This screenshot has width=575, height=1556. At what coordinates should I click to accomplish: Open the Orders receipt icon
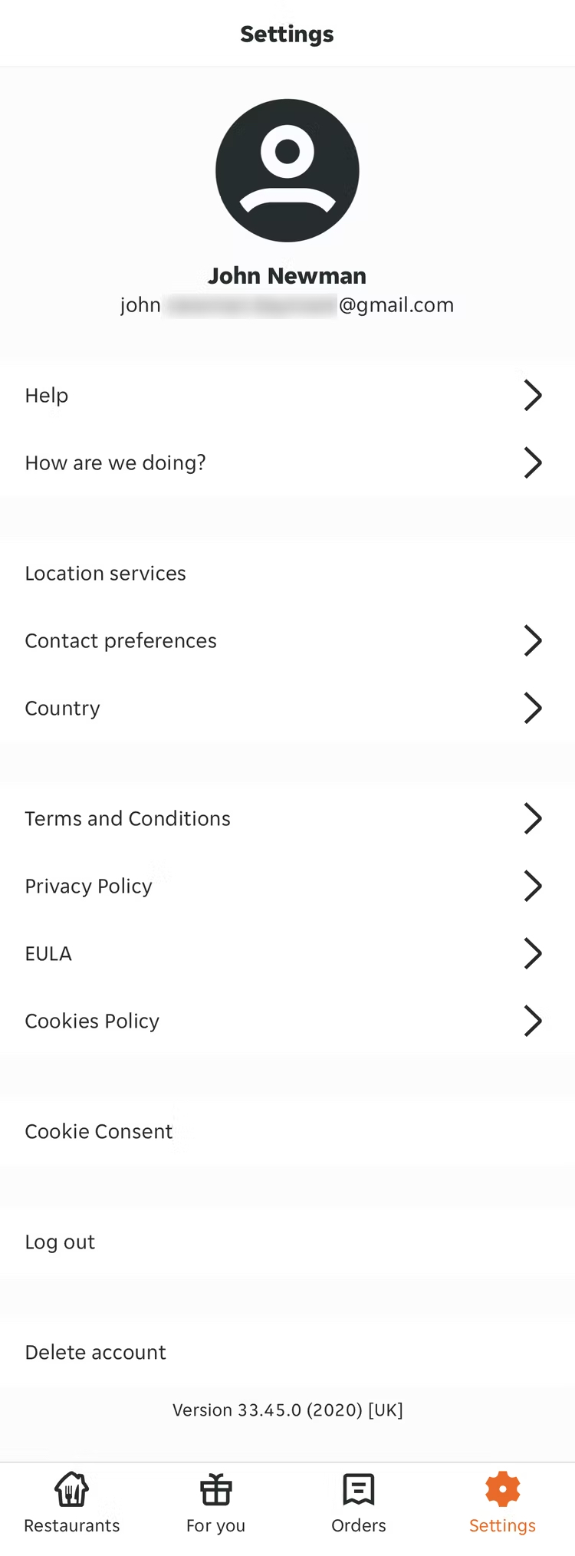click(358, 1490)
